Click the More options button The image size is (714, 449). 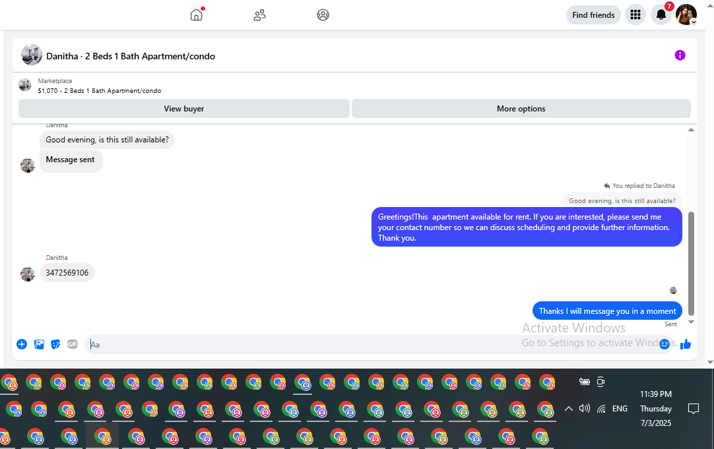(521, 109)
